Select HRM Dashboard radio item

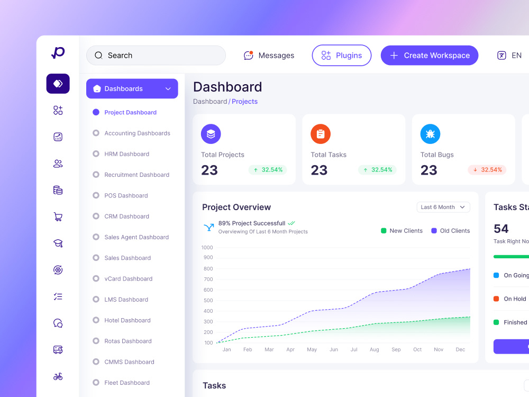pos(96,154)
